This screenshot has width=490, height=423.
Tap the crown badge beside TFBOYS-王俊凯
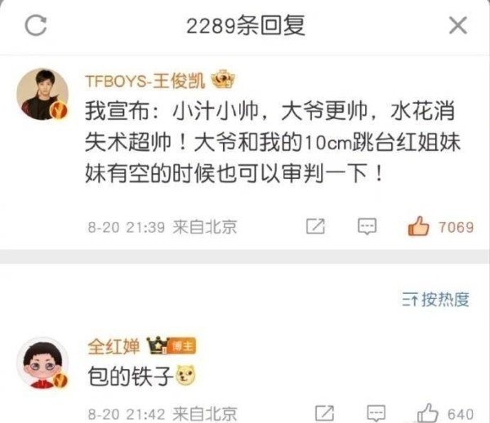[223, 79]
